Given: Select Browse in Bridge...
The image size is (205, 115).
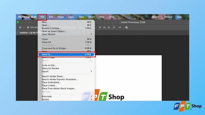Looking at the screenshot, I should pos(66,28).
